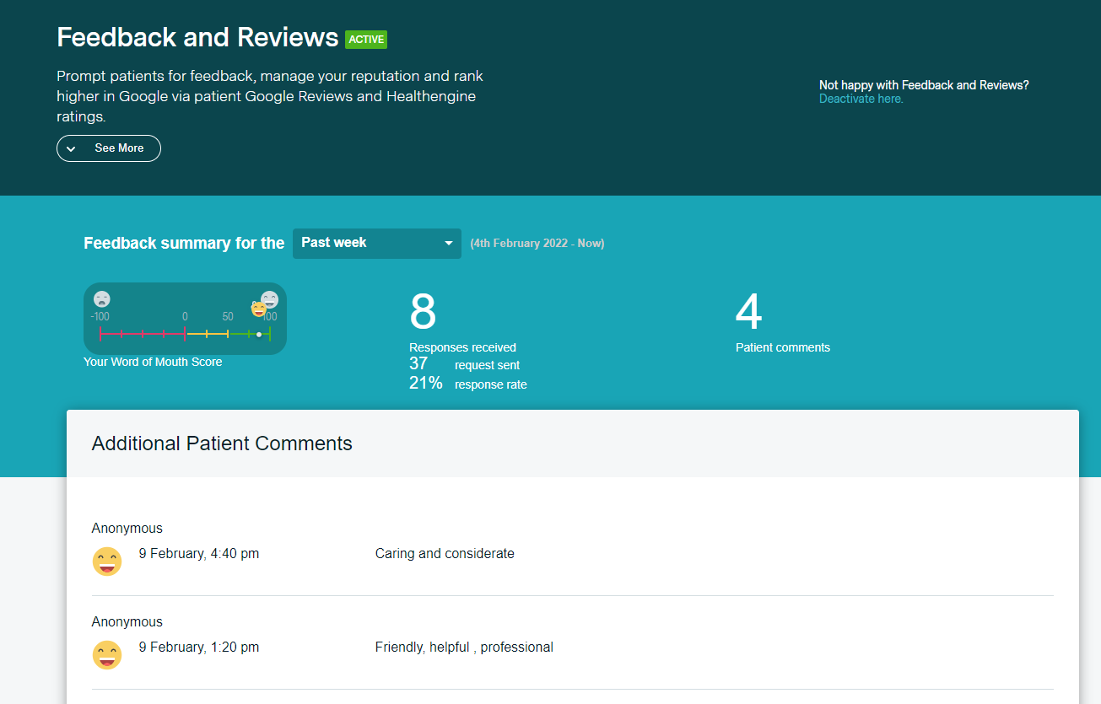Click the 8 Responses received count
This screenshot has width=1101, height=704.
pos(423,312)
